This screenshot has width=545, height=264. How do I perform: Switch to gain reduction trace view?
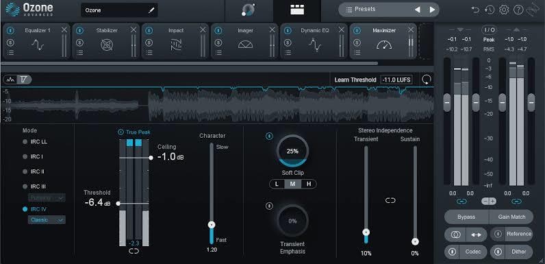click(x=24, y=80)
